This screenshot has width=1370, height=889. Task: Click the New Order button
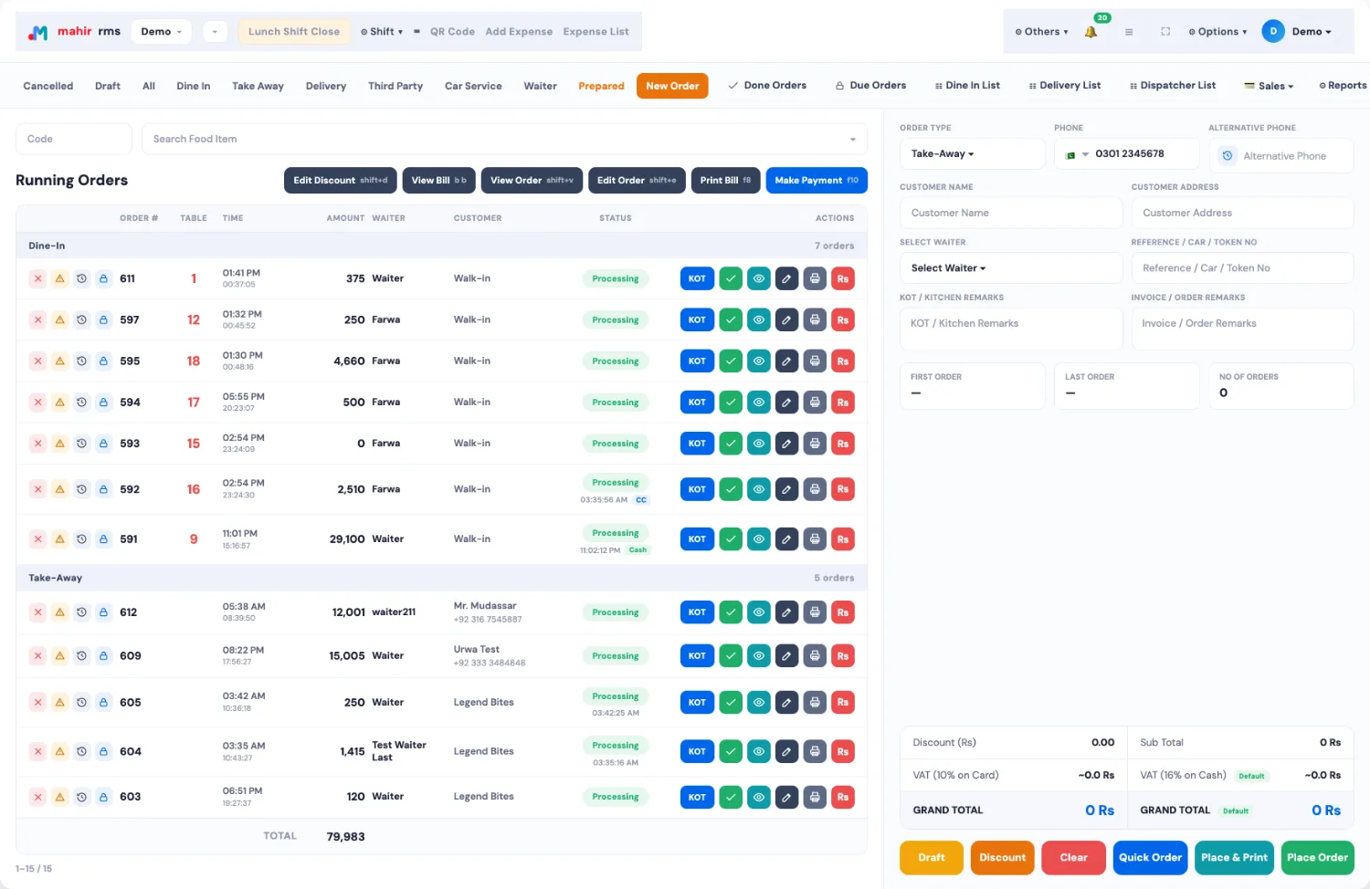672,86
